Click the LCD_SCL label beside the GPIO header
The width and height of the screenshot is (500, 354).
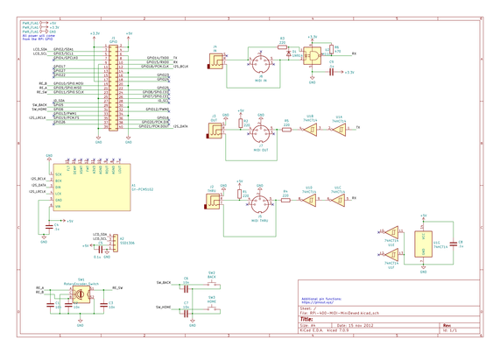coord(40,54)
